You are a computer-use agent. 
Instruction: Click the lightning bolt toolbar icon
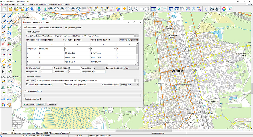tap(125, 9)
